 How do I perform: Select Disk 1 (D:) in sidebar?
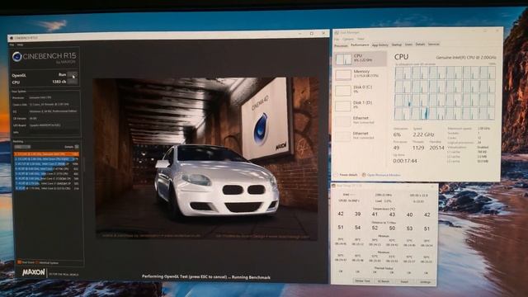[361, 105]
